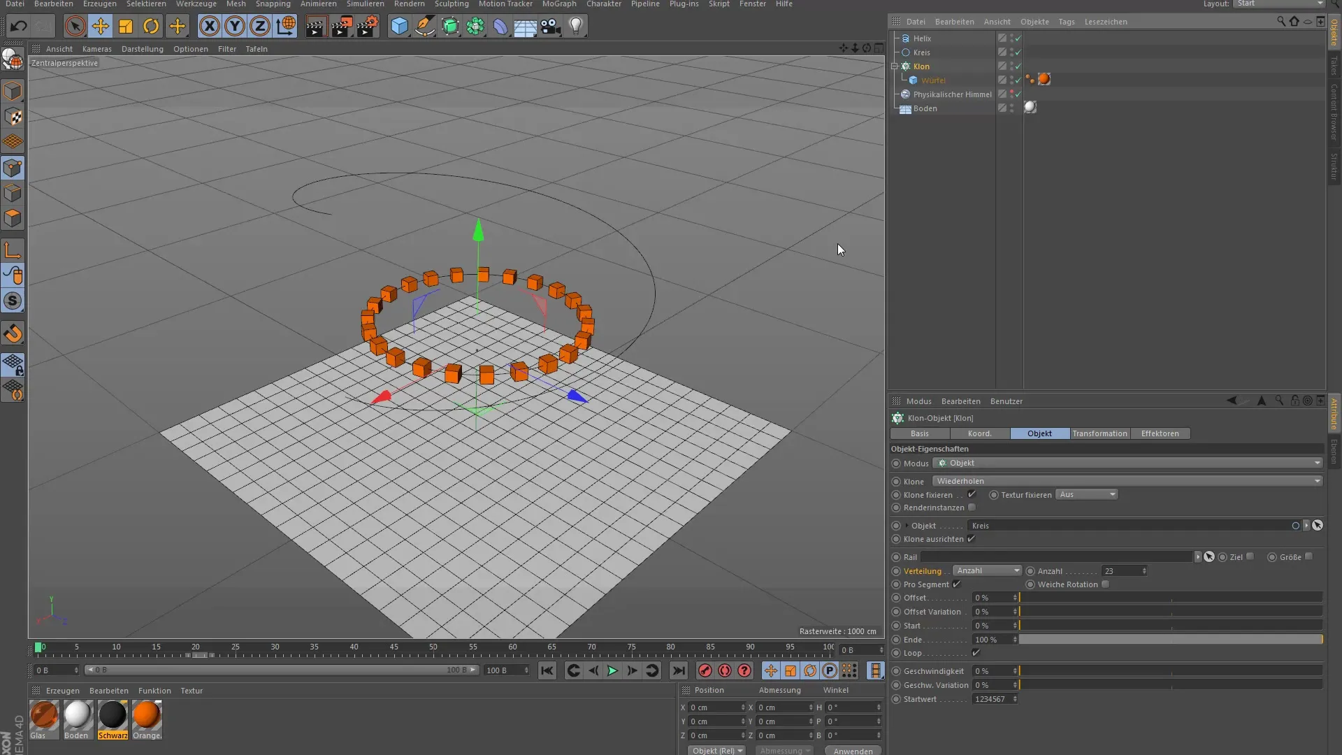Switch to axis mode tool
Viewport: 1342px width, 755px height.
(13, 250)
